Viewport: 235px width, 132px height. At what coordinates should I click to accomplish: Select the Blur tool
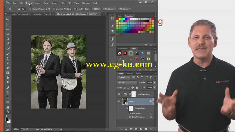pos(8,77)
